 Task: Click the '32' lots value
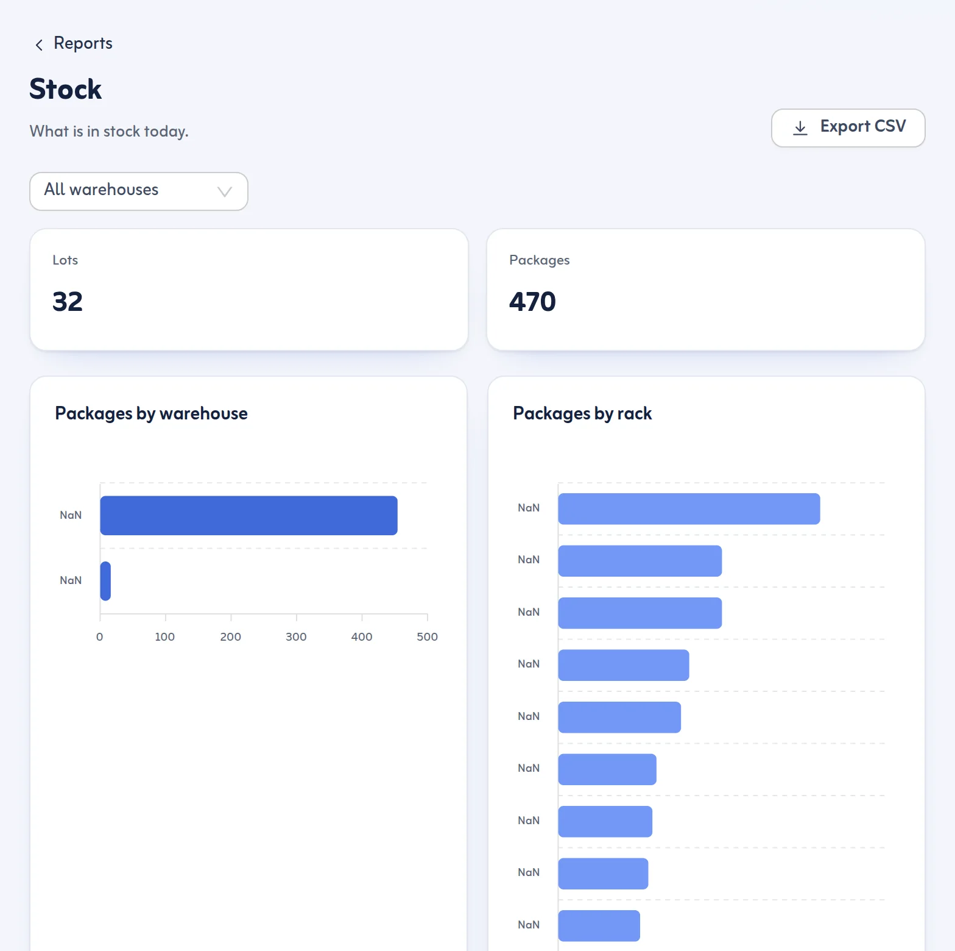[x=68, y=302]
